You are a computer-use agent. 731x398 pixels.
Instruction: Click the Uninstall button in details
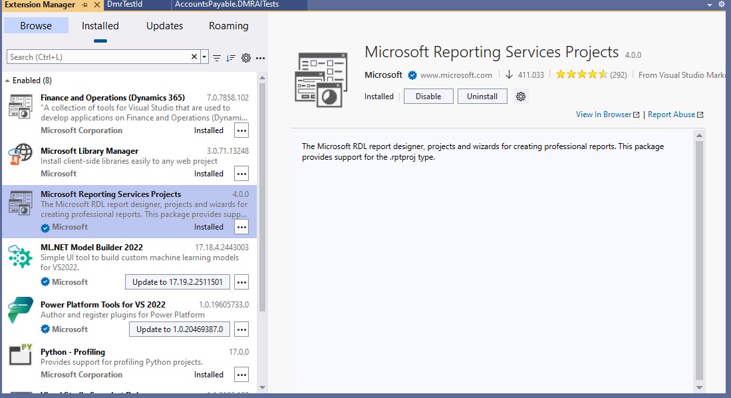tap(482, 96)
